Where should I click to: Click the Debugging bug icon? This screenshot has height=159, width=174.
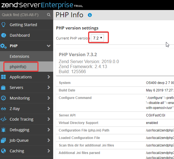pos(4,130)
